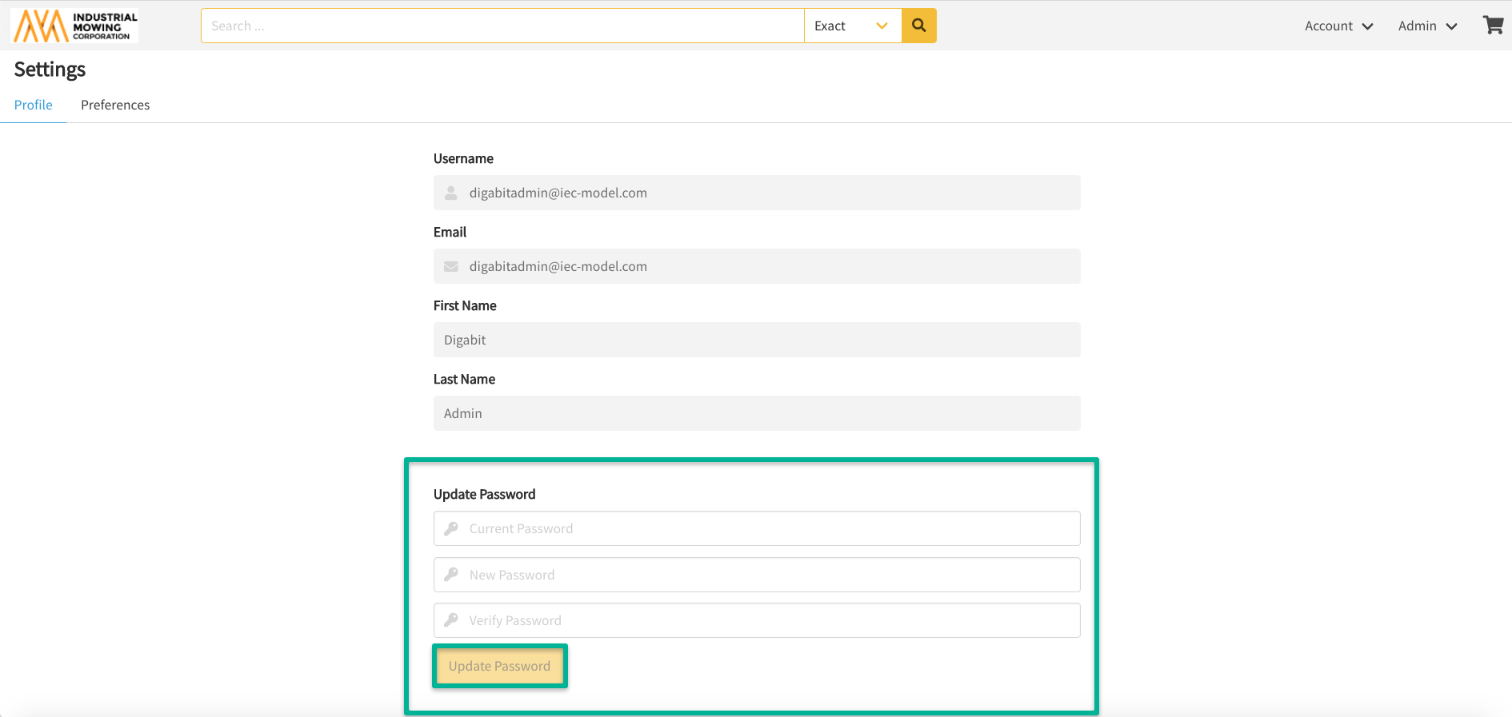
Task: Click the magnifying glass search button
Action: click(x=918, y=26)
